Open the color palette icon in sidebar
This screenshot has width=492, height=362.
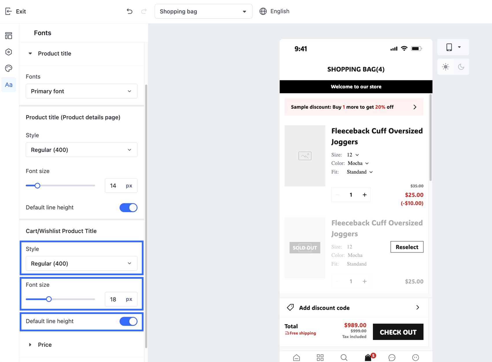click(9, 68)
